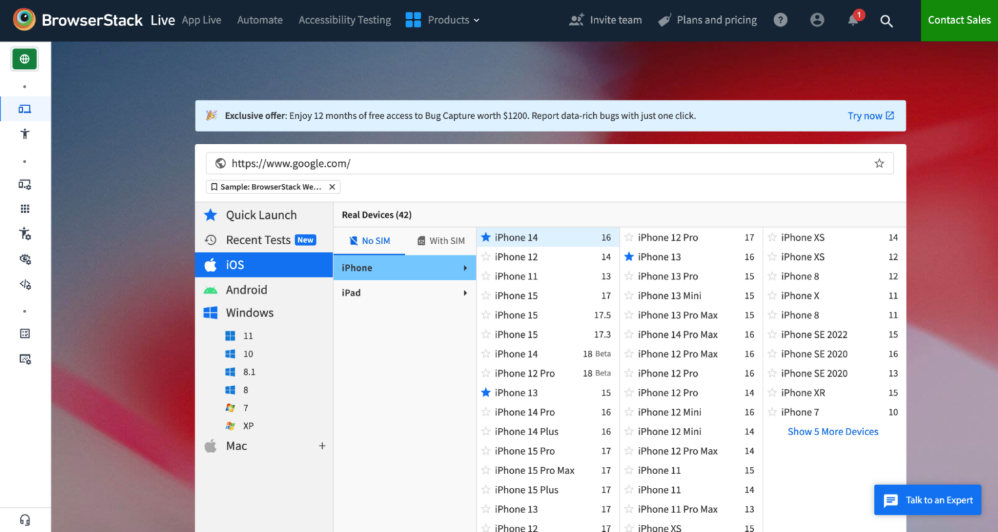The height and width of the screenshot is (532, 998).
Task: Expand the Mac section plus icon
Action: [x=322, y=446]
